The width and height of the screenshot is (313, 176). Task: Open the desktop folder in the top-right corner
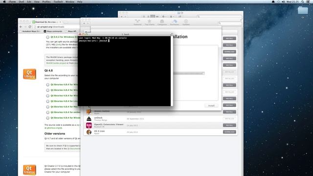pos(303,10)
